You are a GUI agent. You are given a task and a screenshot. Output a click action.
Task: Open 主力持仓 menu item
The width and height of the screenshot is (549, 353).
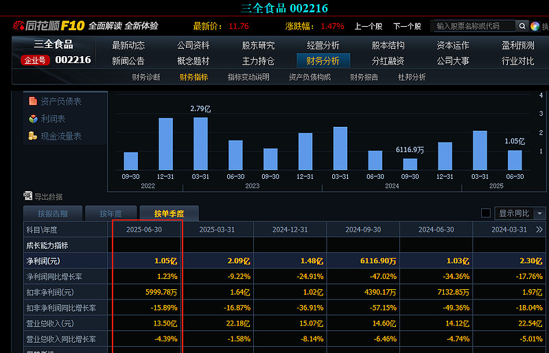pyautogui.click(x=258, y=61)
